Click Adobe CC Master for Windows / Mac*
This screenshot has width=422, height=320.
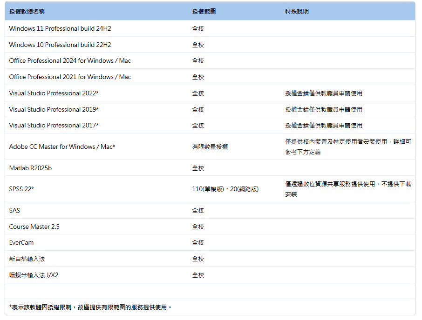[62, 147]
